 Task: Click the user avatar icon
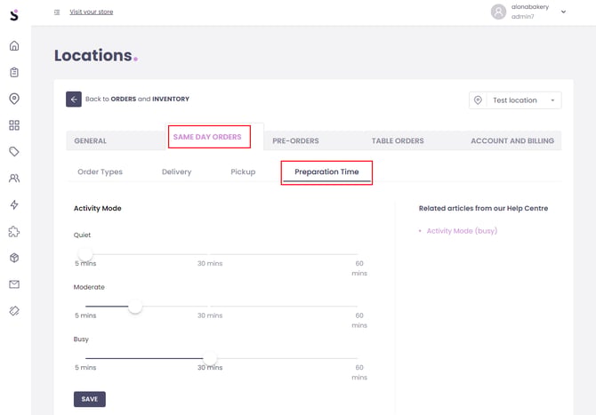[x=498, y=12]
